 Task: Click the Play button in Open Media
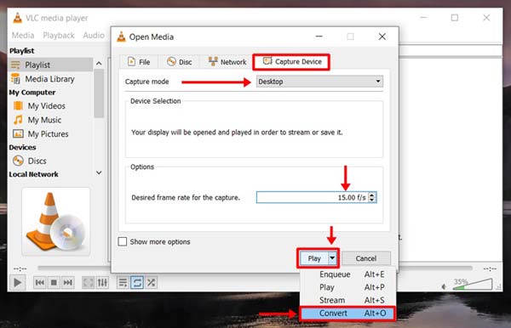pyautogui.click(x=314, y=258)
